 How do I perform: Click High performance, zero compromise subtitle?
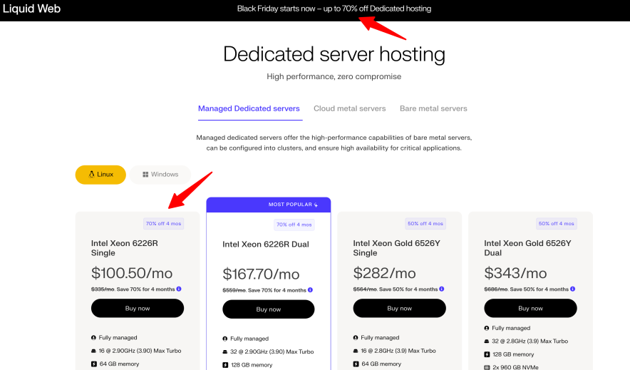coord(334,76)
